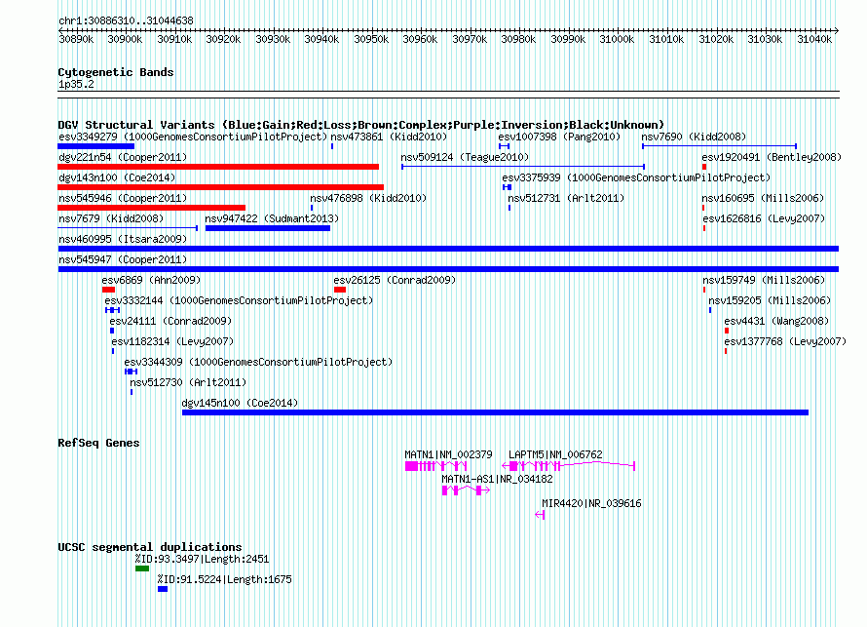Screen dimensions: 867x627
Task: Click the nsv7679 Kidd2008 variant line
Action: 128,228
